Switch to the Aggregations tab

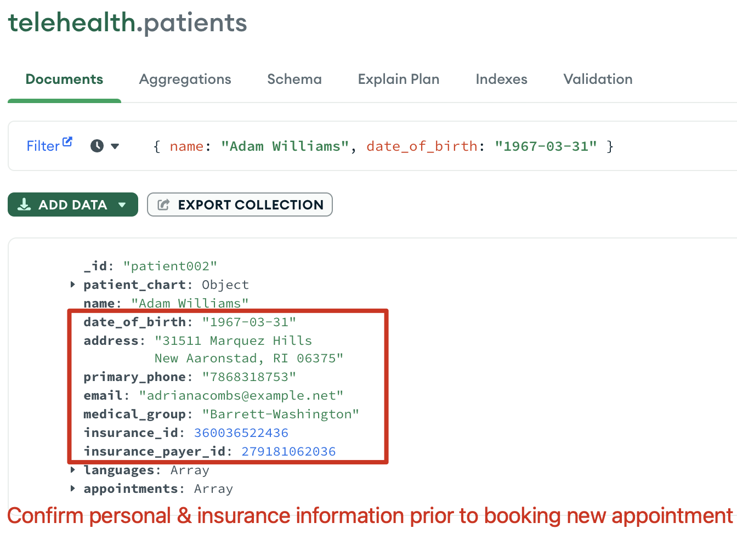[x=185, y=79]
